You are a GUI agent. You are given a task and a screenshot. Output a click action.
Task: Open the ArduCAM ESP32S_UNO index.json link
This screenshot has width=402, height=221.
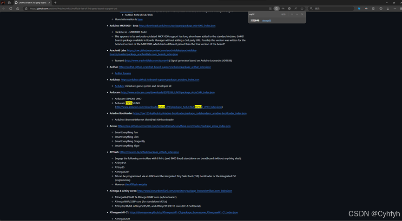point(169,107)
